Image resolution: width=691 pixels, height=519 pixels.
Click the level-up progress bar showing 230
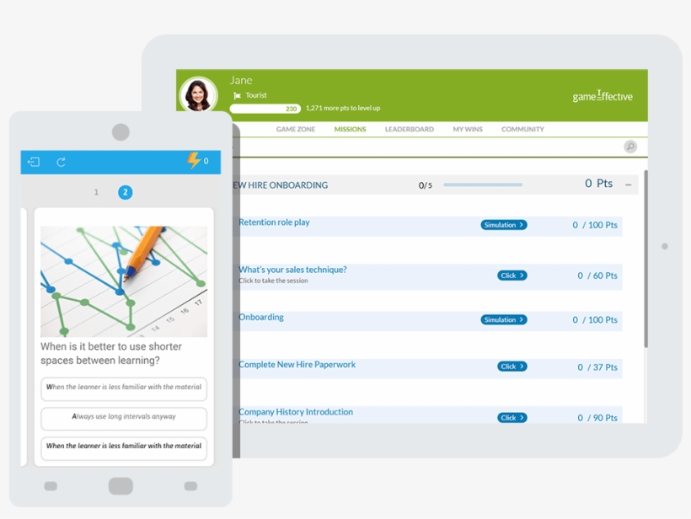[x=265, y=109]
